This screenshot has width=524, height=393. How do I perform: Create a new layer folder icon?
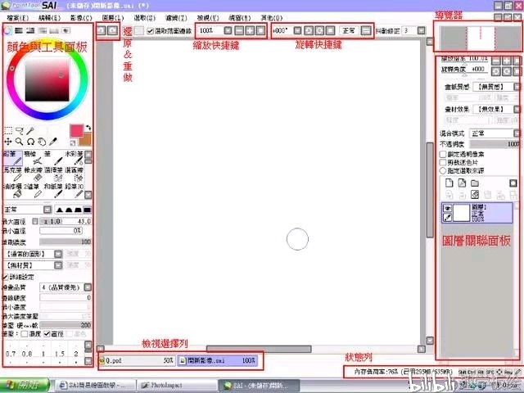pos(475,183)
